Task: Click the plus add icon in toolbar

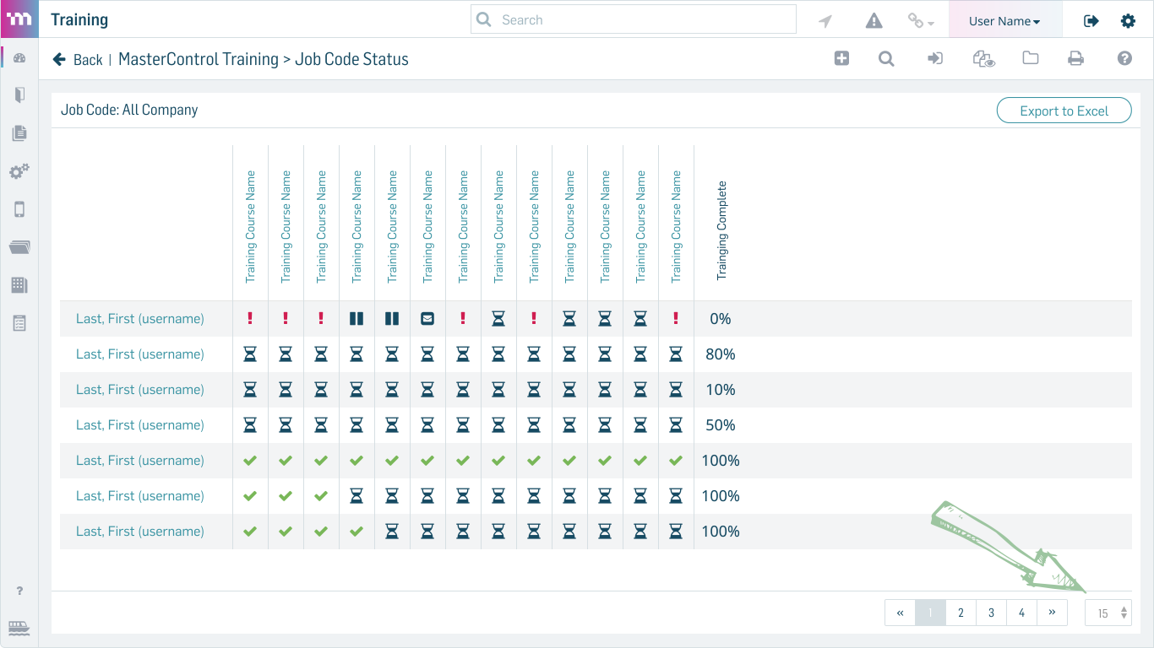Action: pos(841,58)
